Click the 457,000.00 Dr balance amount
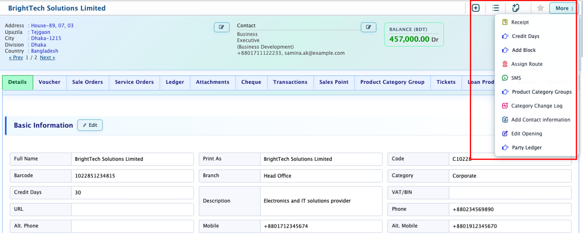Image resolution: width=583 pixels, height=235 pixels. click(x=414, y=39)
